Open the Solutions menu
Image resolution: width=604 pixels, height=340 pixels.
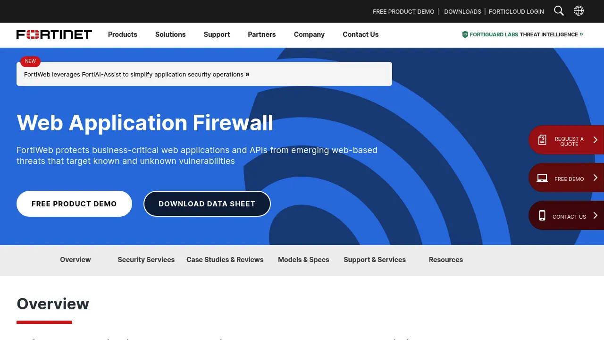pos(170,34)
